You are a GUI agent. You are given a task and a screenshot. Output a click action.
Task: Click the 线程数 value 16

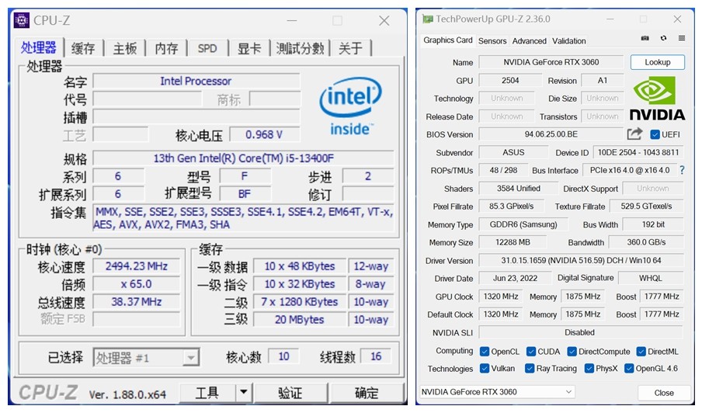tap(376, 356)
